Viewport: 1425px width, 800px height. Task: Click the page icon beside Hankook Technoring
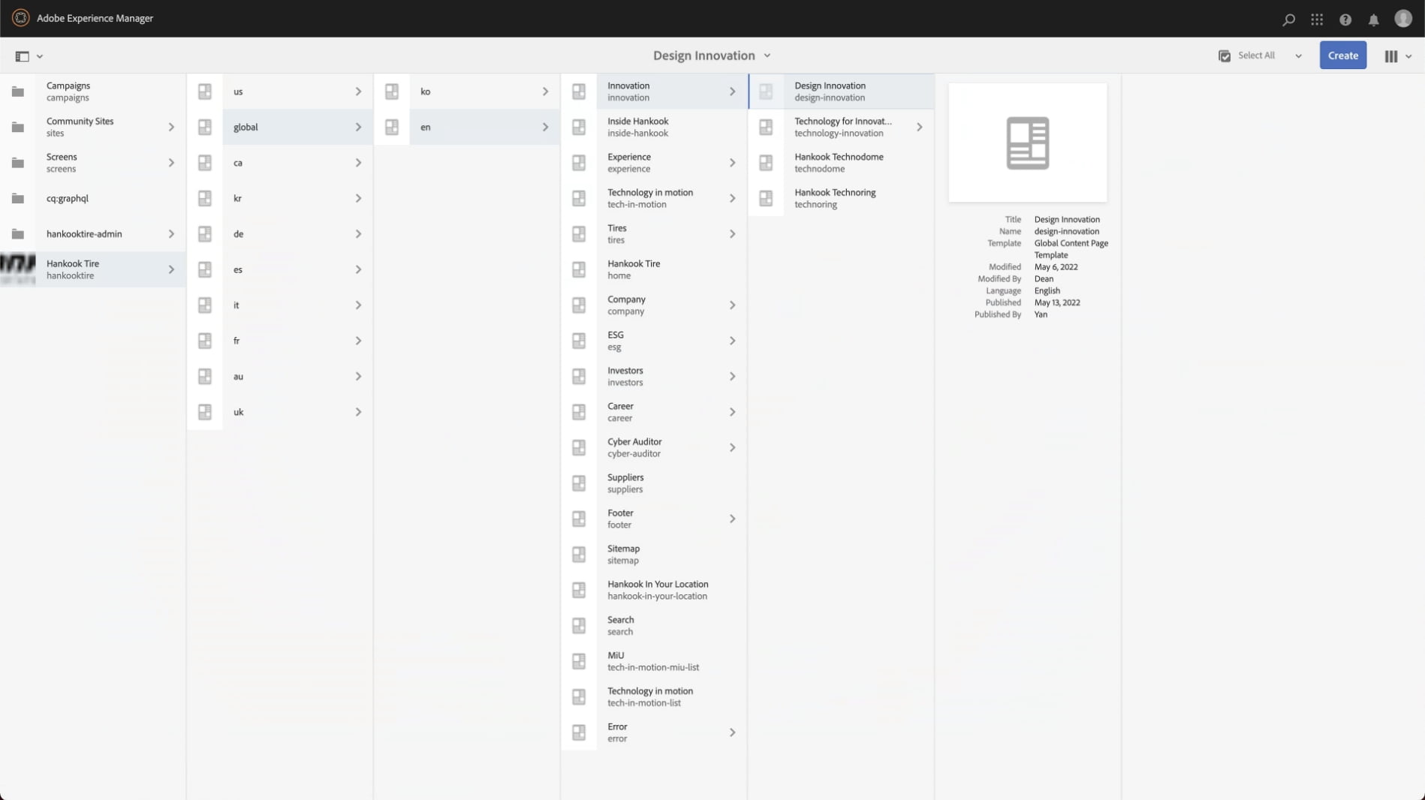tap(766, 198)
